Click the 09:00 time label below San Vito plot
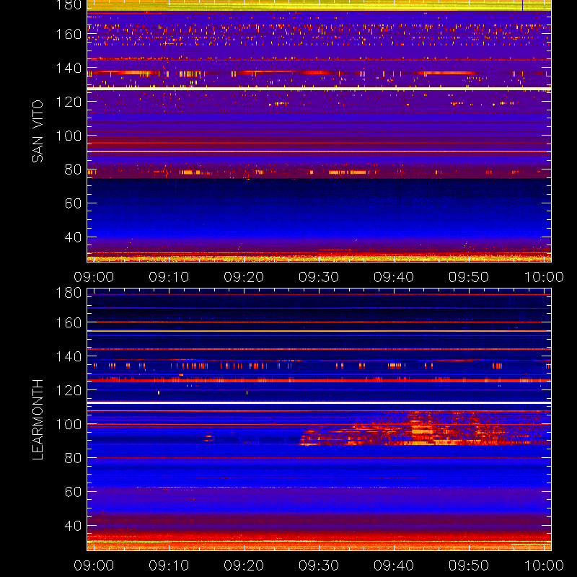 point(94,277)
